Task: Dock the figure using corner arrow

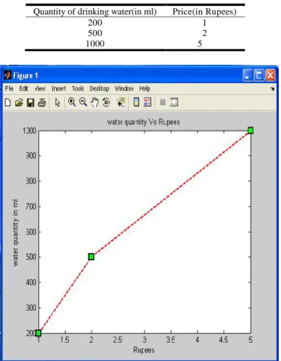Action: pyautogui.click(x=273, y=88)
